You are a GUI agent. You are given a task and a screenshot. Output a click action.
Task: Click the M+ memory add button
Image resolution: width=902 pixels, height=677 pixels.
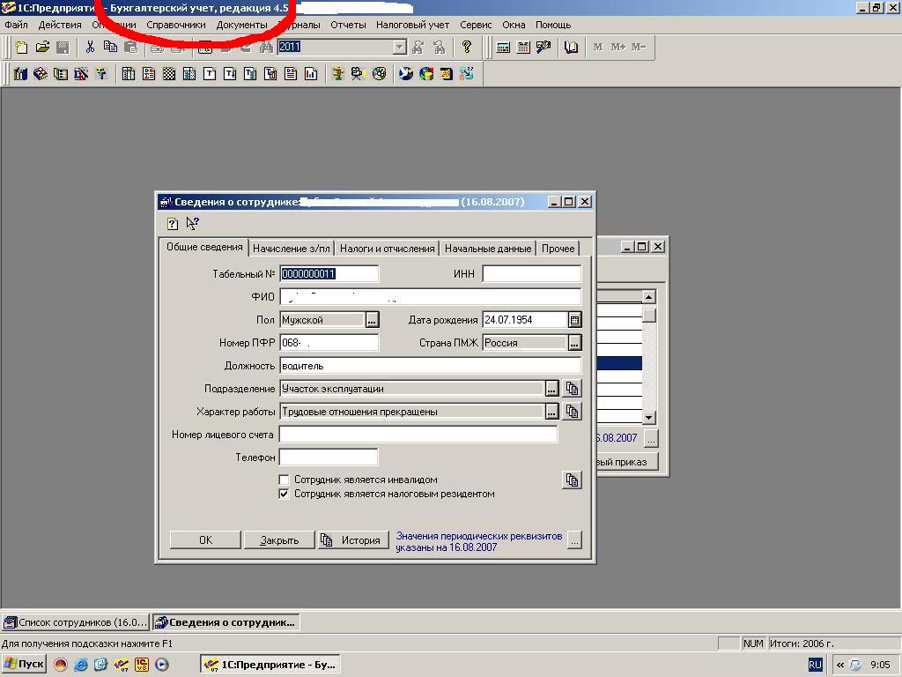[617, 48]
